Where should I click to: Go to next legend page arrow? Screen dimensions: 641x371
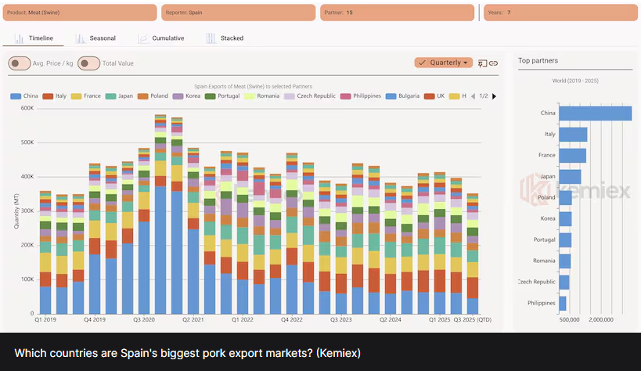(494, 96)
